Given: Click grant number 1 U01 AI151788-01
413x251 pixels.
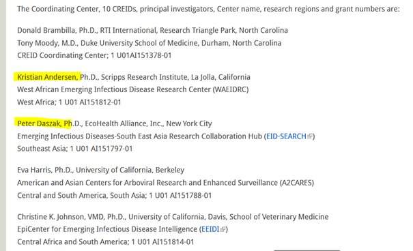Looking at the screenshot, I should click(x=180, y=196).
